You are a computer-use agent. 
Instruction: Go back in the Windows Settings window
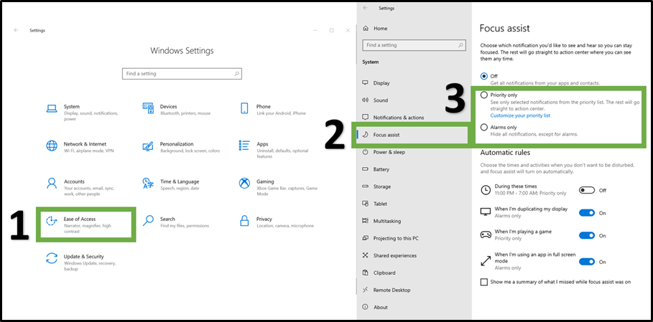point(17,30)
